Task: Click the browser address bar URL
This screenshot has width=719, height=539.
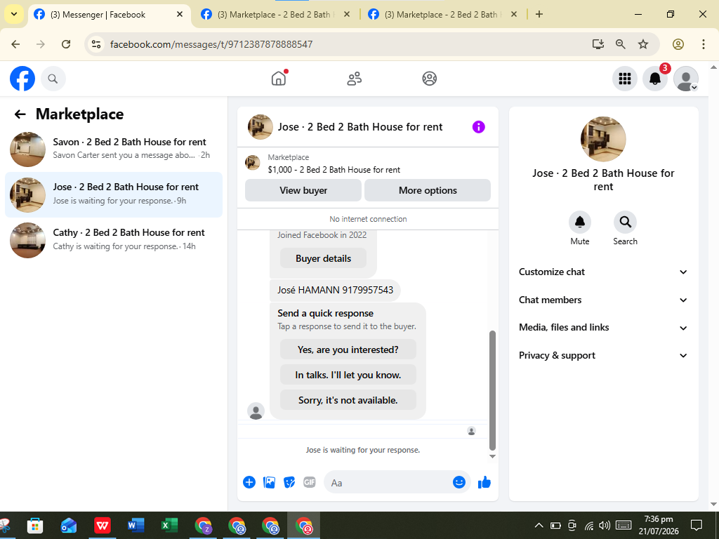Action: tap(211, 44)
